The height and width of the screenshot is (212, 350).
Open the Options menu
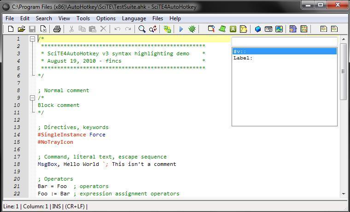click(106, 18)
